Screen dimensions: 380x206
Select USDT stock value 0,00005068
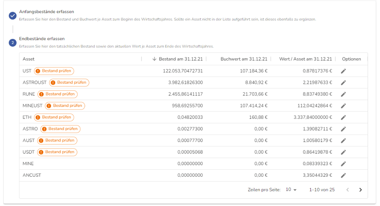[190, 152]
